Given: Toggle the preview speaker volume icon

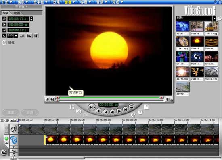Looking at the screenshot, I should [168, 99].
